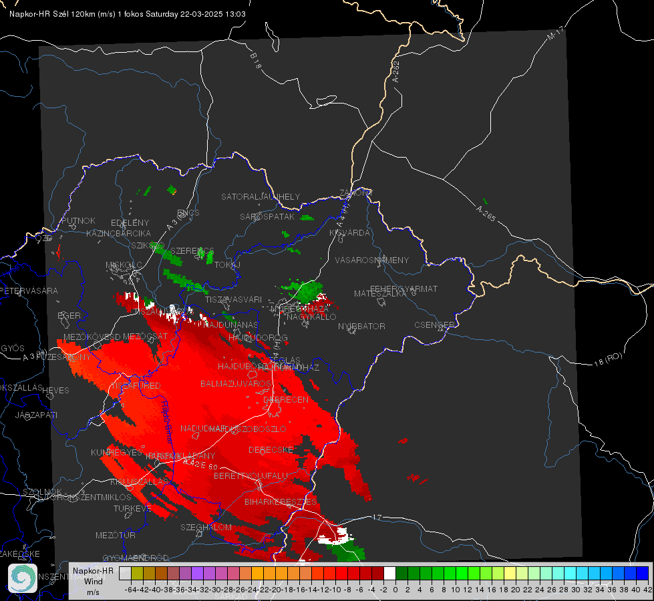Click the HAJDÚNÁNÁS city label
Image resolution: width=654 pixels, height=601 pixels.
[230, 325]
